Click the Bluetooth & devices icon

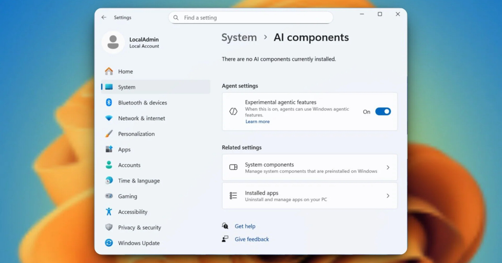tap(109, 103)
